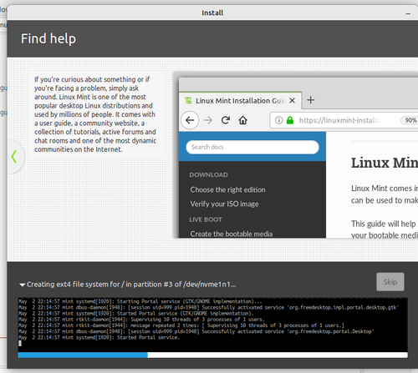Click 'Creating ext4 file system' status text
This screenshot has height=373, width=418.
131,285
